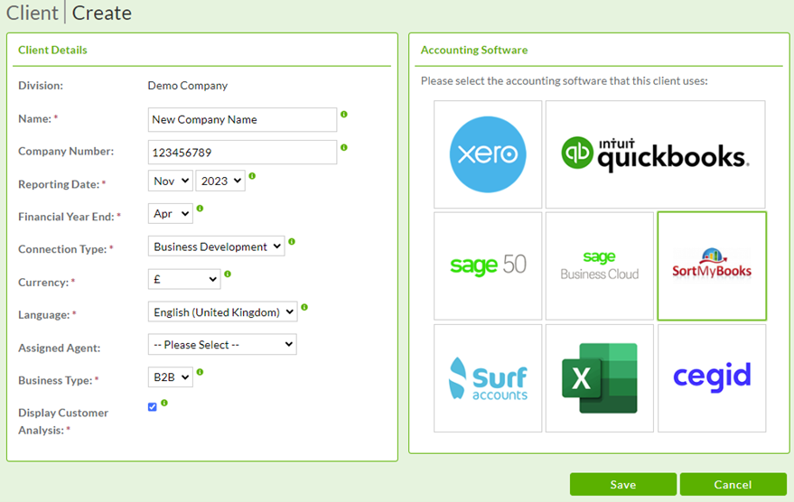The image size is (794, 502).
Task: Open the Connection Type dropdown
Action: click(216, 246)
